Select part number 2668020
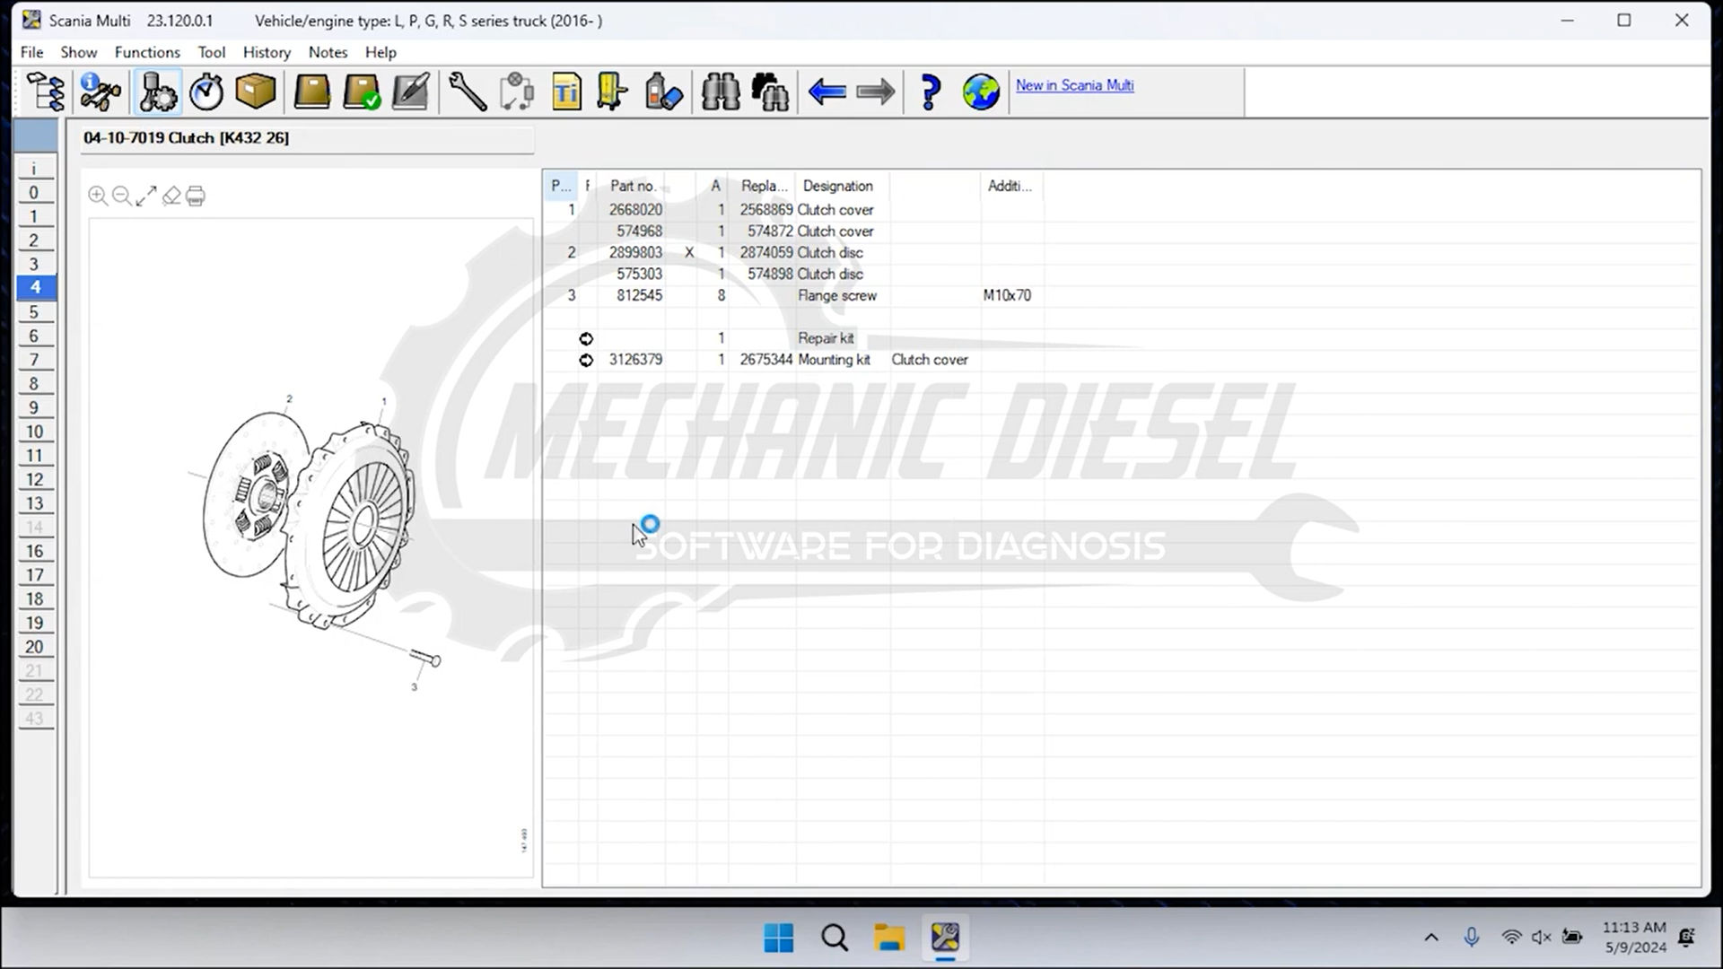Screen dimensions: 1723x969 pos(635,209)
